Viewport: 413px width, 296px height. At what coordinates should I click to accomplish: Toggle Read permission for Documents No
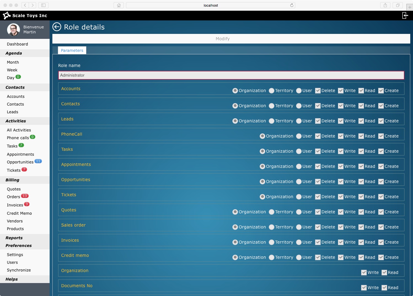click(x=384, y=288)
